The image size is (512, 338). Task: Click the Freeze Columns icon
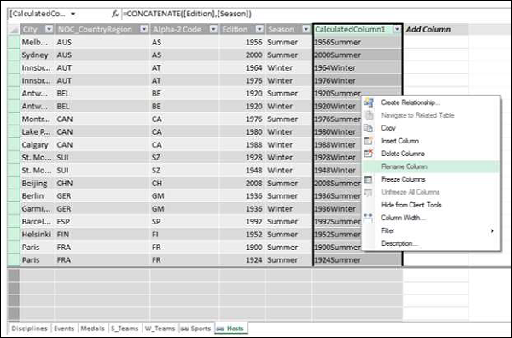click(x=369, y=179)
